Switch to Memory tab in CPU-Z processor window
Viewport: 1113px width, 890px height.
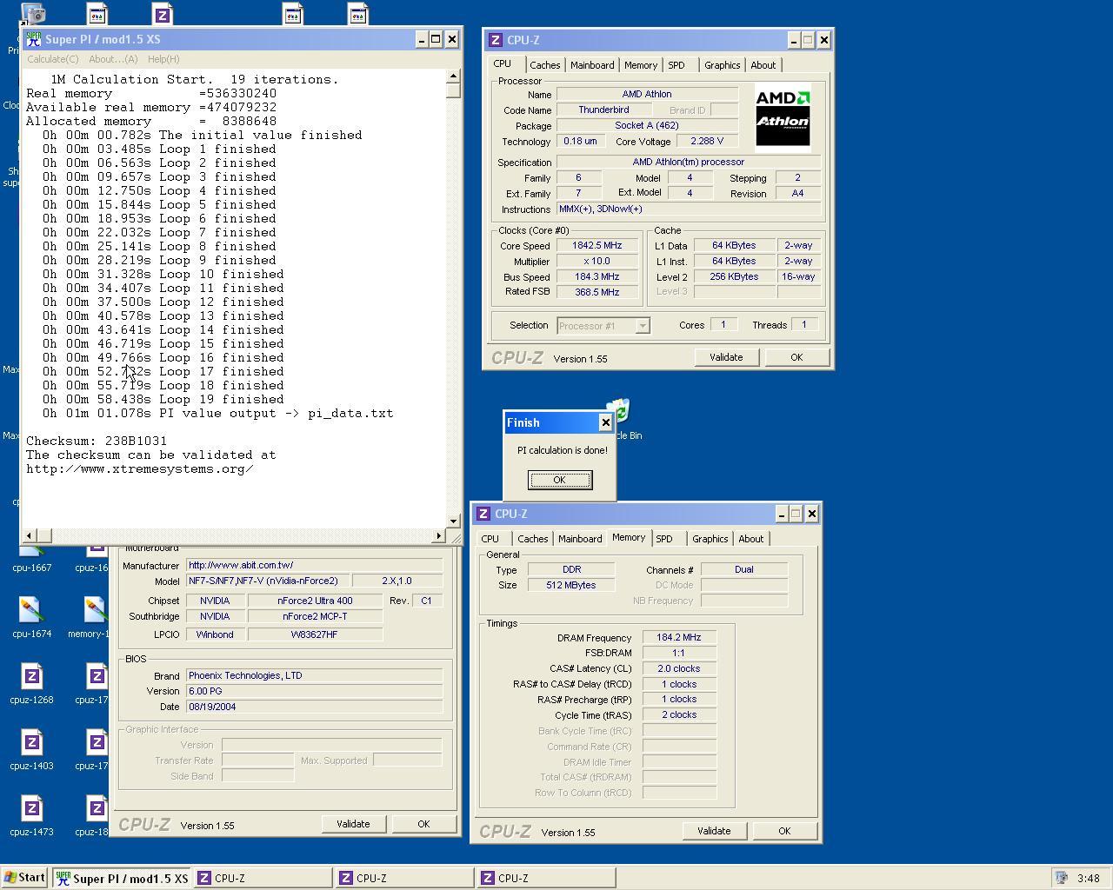641,65
